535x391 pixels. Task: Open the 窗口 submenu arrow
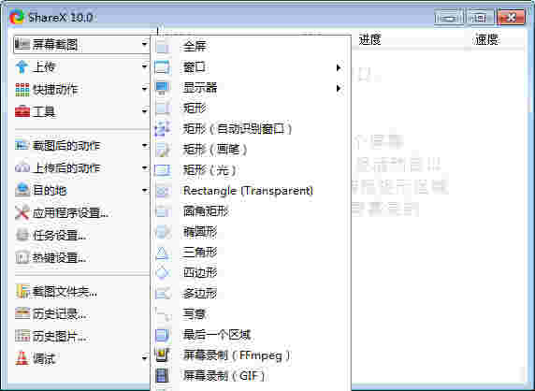pos(339,67)
